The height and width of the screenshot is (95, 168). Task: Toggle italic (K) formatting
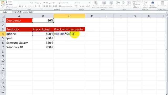pyautogui.click(x=23, y=6)
